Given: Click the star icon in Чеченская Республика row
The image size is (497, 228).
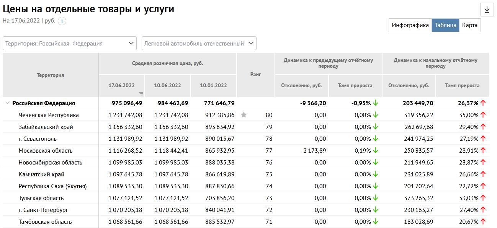Looking at the screenshot, I should point(244,115).
